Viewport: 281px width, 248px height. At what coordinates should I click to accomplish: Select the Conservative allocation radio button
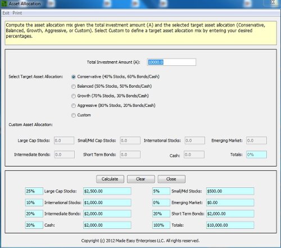point(74,77)
